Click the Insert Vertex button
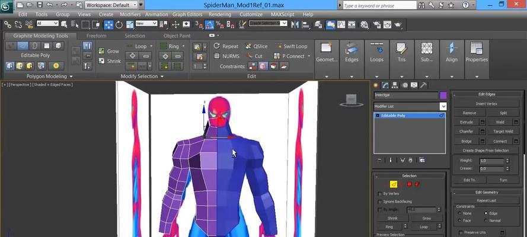 click(486, 104)
